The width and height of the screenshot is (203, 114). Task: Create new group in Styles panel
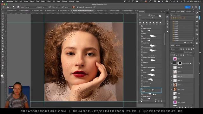tap(185, 42)
